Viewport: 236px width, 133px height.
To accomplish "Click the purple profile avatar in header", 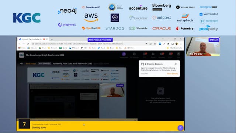I will [124, 54].
